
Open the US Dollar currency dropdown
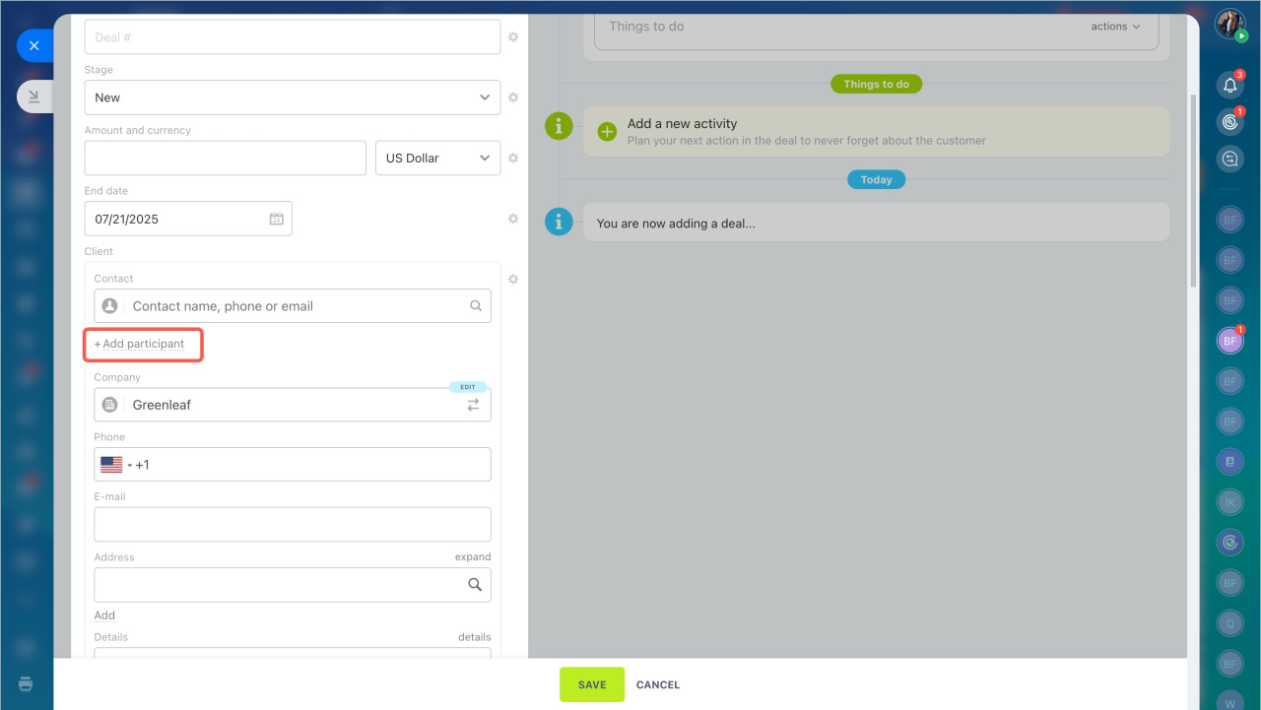pyautogui.click(x=437, y=159)
